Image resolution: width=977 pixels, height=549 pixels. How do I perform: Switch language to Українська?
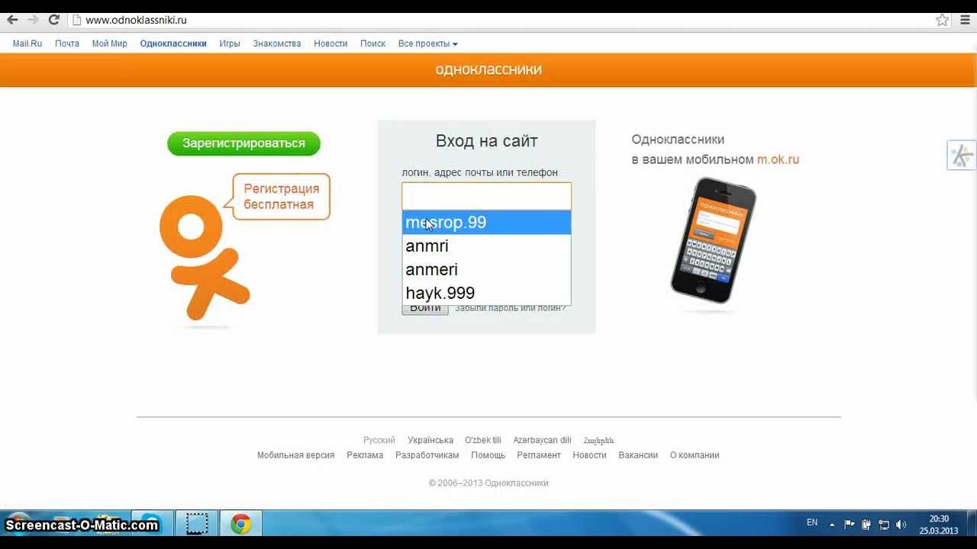click(x=430, y=440)
